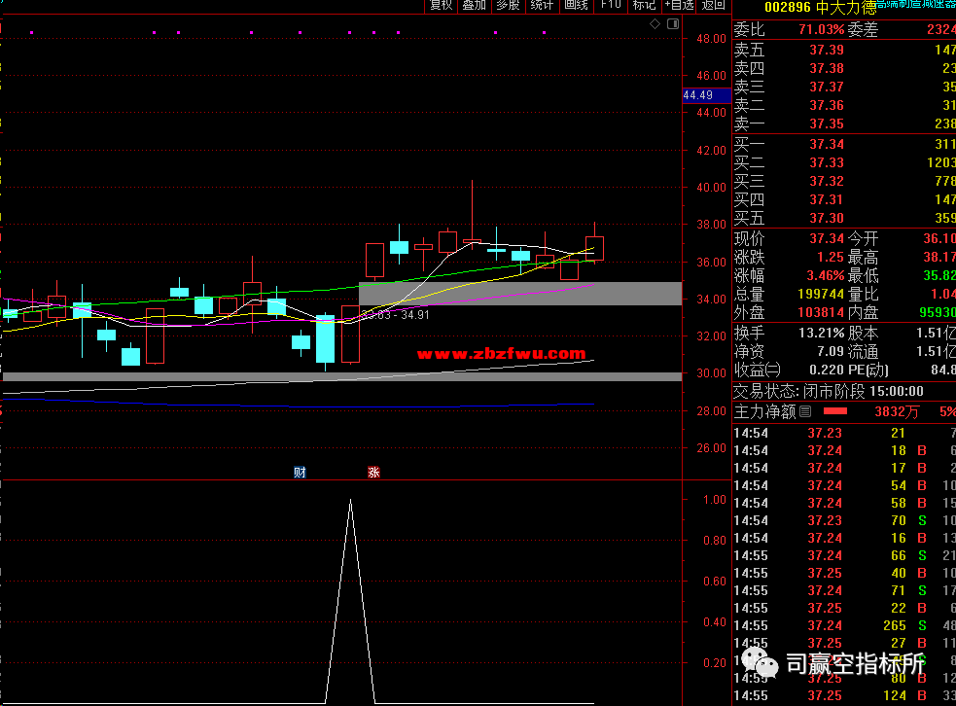The width and height of the screenshot is (956, 706).
Task: Click the 44.49 price axis label
Action: (706, 95)
